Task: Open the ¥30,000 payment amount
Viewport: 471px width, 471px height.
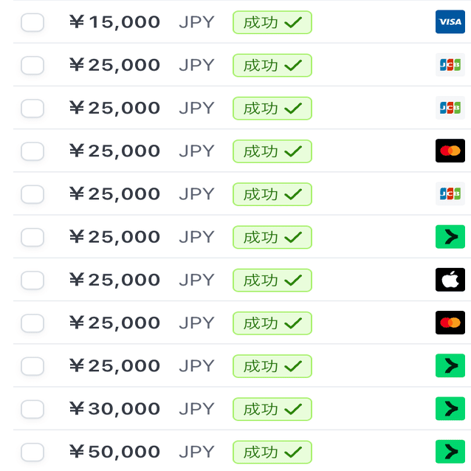Action: pos(114,408)
